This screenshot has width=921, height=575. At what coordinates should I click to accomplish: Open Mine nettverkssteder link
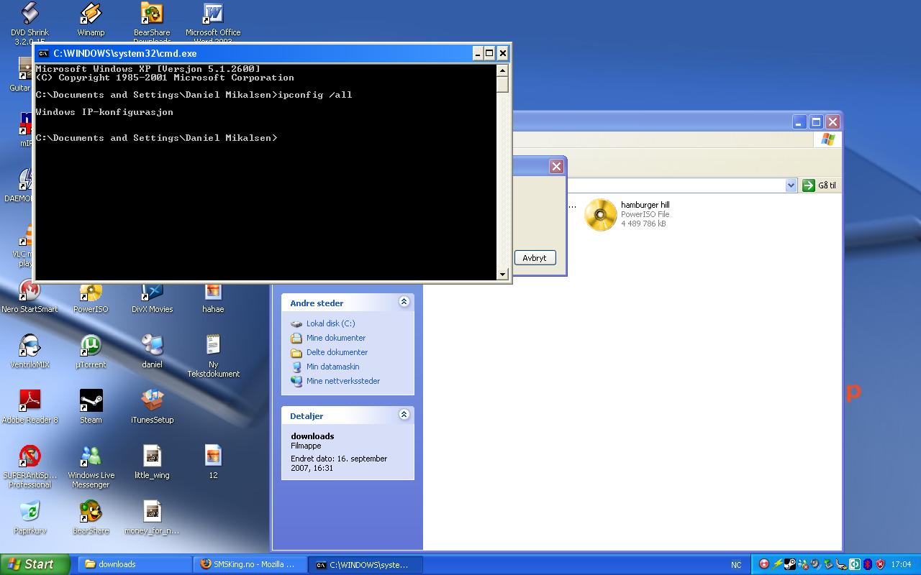click(x=343, y=381)
